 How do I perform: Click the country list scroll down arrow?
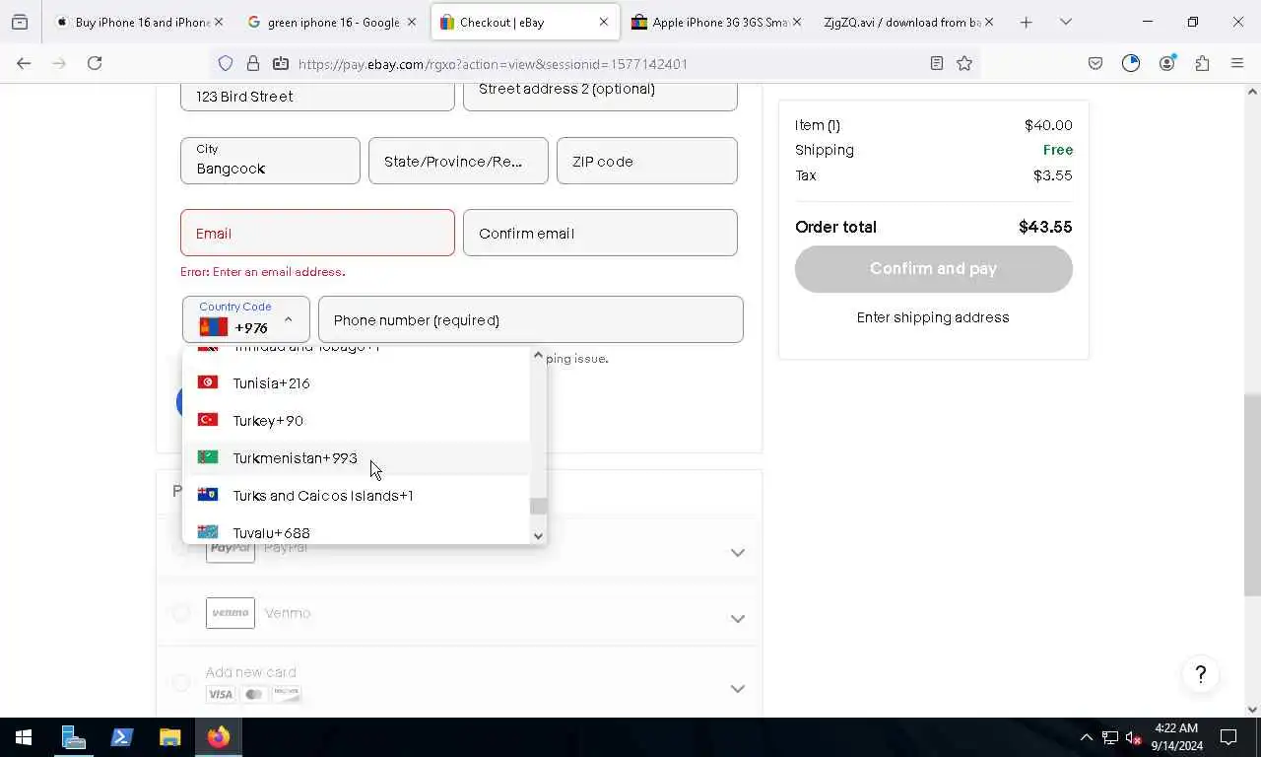click(538, 536)
